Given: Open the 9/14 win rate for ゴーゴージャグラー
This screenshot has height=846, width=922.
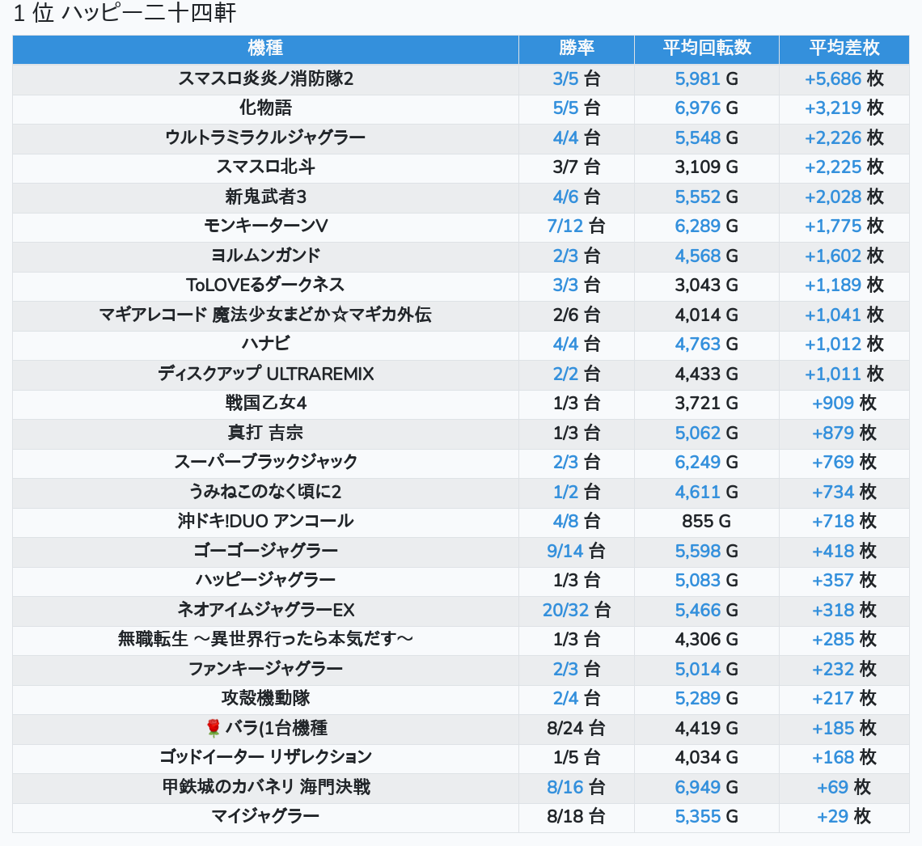Looking at the screenshot, I should click(x=565, y=551).
